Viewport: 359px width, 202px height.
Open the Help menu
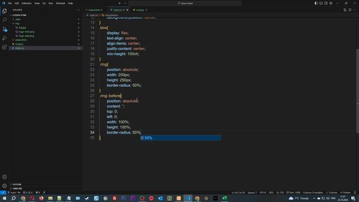pyautogui.click(x=70, y=3)
